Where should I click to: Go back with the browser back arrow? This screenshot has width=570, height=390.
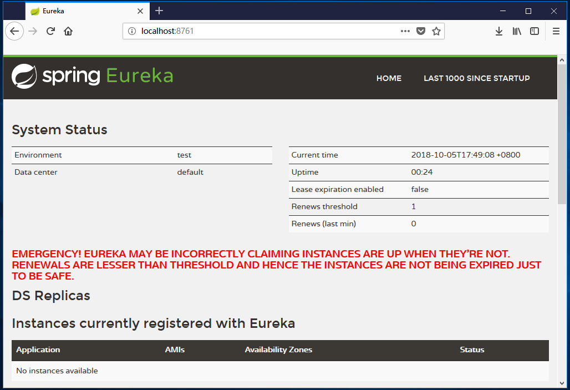pyautogui.click(x=14, y=31)
